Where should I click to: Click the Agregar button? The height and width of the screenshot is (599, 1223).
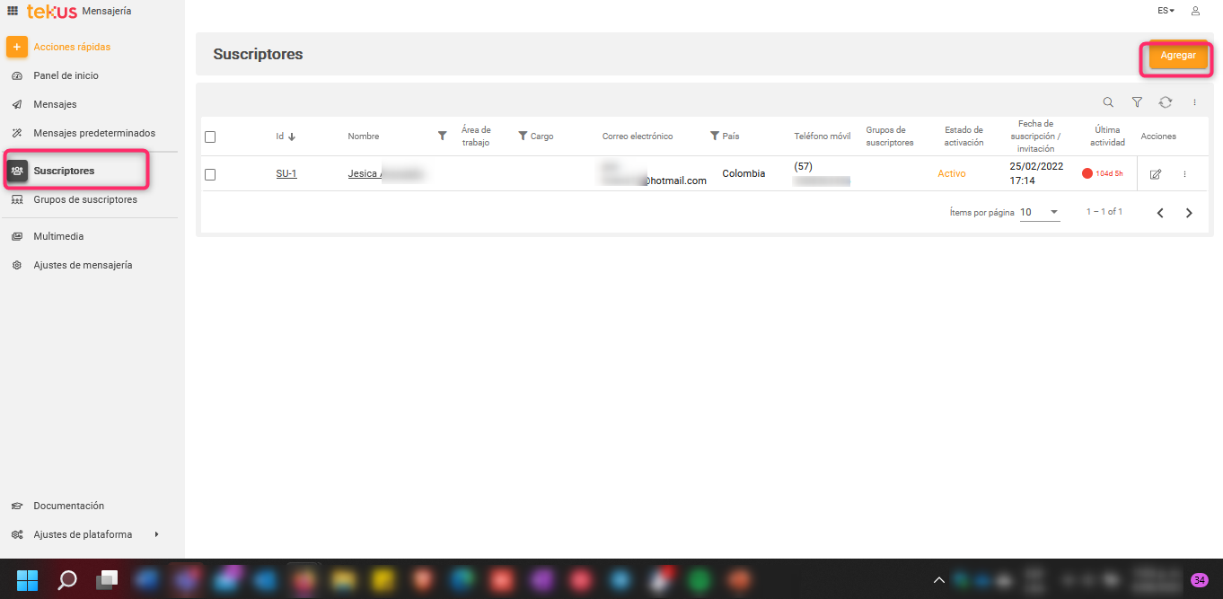[x=1177, y=56]
